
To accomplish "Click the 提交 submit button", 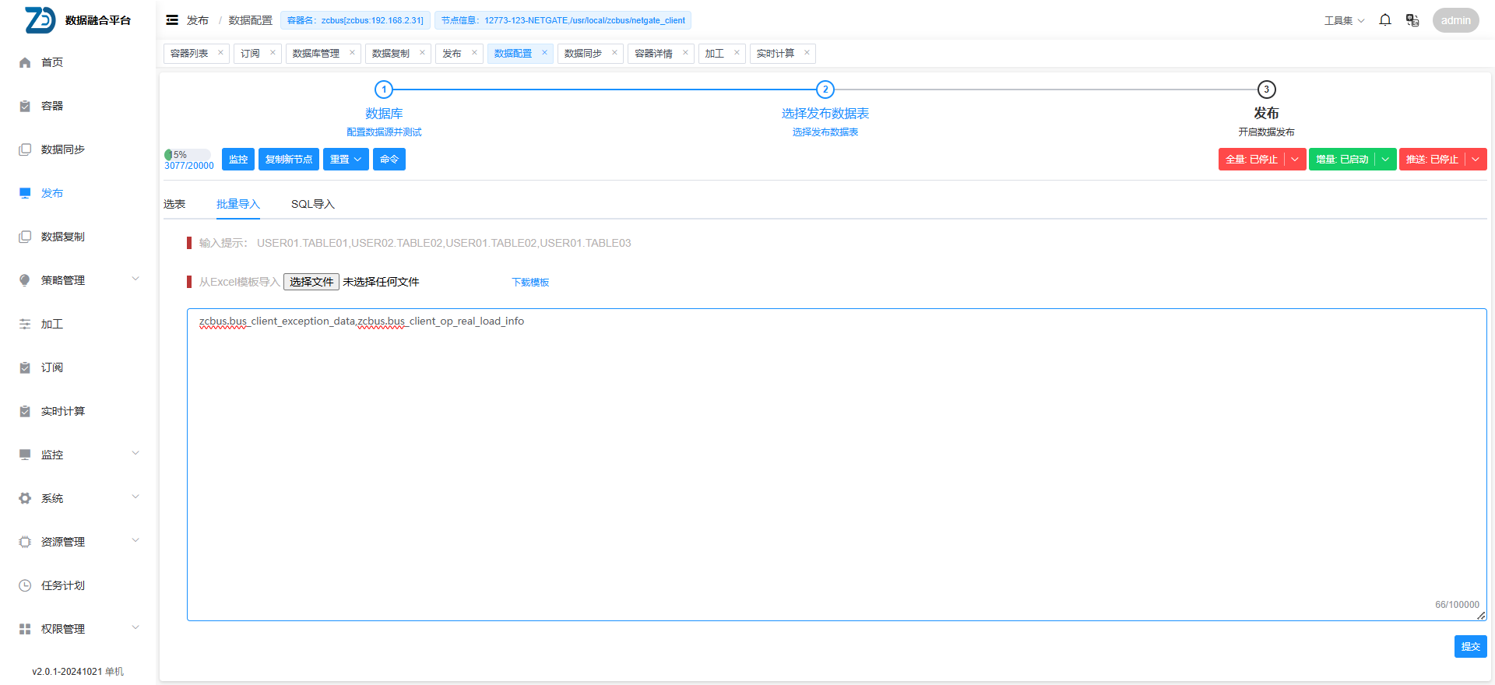I will tap(1470, 647).
